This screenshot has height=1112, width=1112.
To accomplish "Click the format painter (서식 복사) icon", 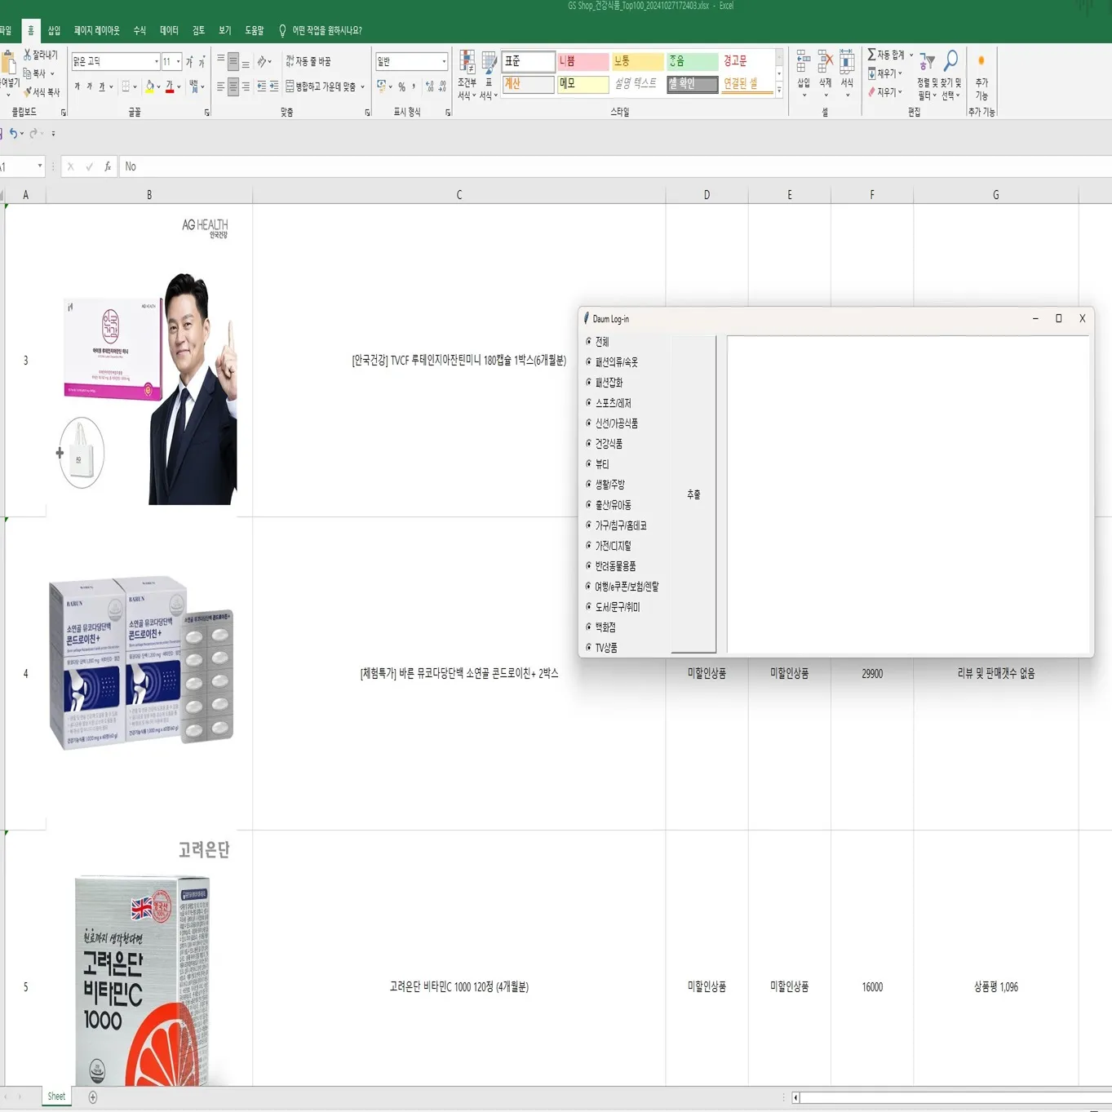I will pyautogui.click(x=28, y=92).
